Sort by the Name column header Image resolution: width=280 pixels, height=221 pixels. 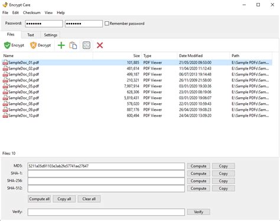47,56
